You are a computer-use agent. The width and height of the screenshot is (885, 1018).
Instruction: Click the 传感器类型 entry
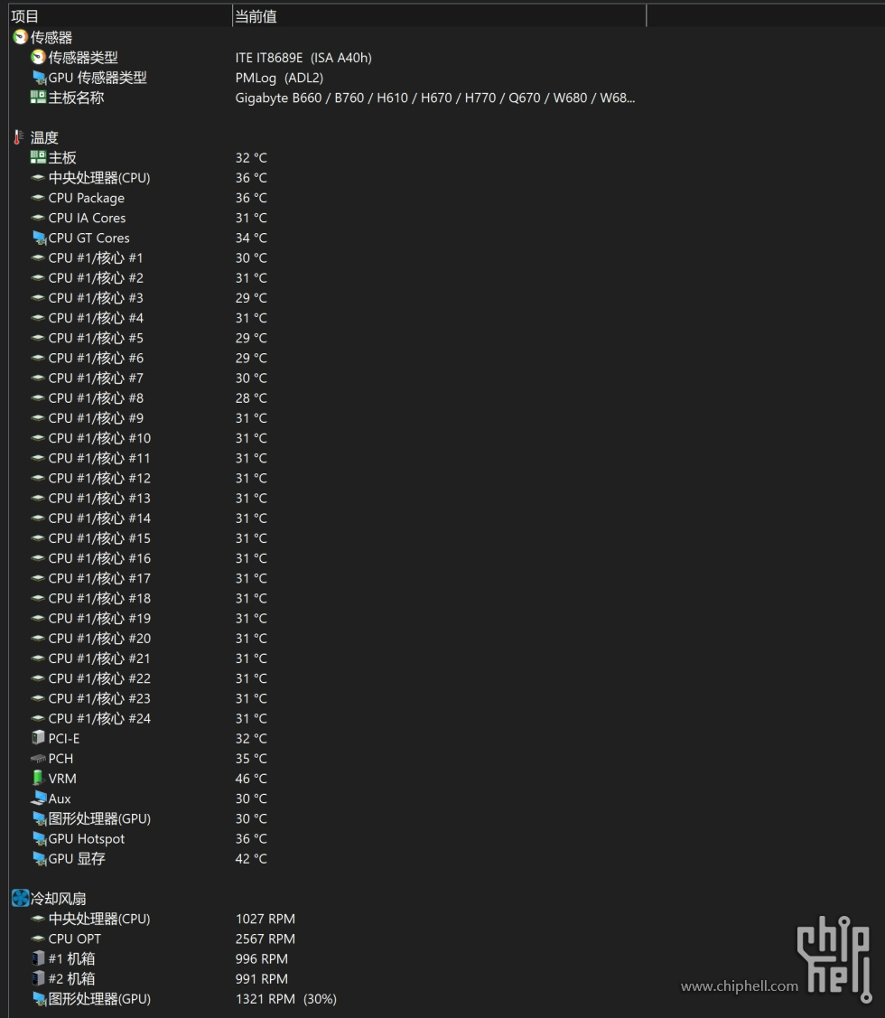click(83, 58)
